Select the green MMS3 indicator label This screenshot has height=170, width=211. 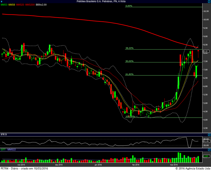pos(4,5)
